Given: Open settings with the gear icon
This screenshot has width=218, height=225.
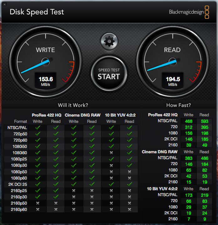Looking at the screenshot, I should click(x=109, y=41).
